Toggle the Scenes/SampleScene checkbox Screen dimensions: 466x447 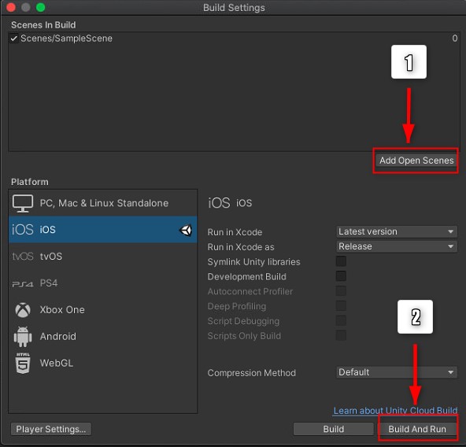click(13, 39)
